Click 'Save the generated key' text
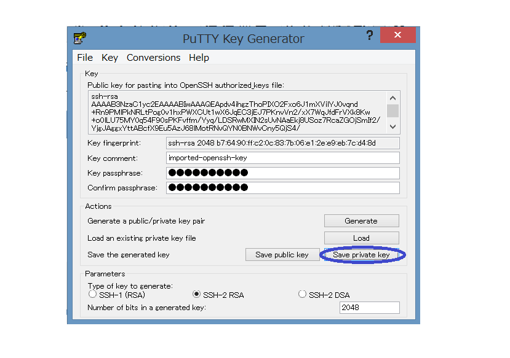Image resolution: width=510 pixels, height=358 pixels. click(x=129, y=255)
